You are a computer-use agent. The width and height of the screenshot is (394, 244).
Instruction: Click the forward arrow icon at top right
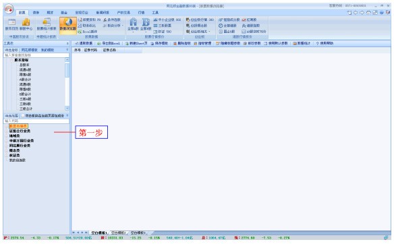coord(362,13)
